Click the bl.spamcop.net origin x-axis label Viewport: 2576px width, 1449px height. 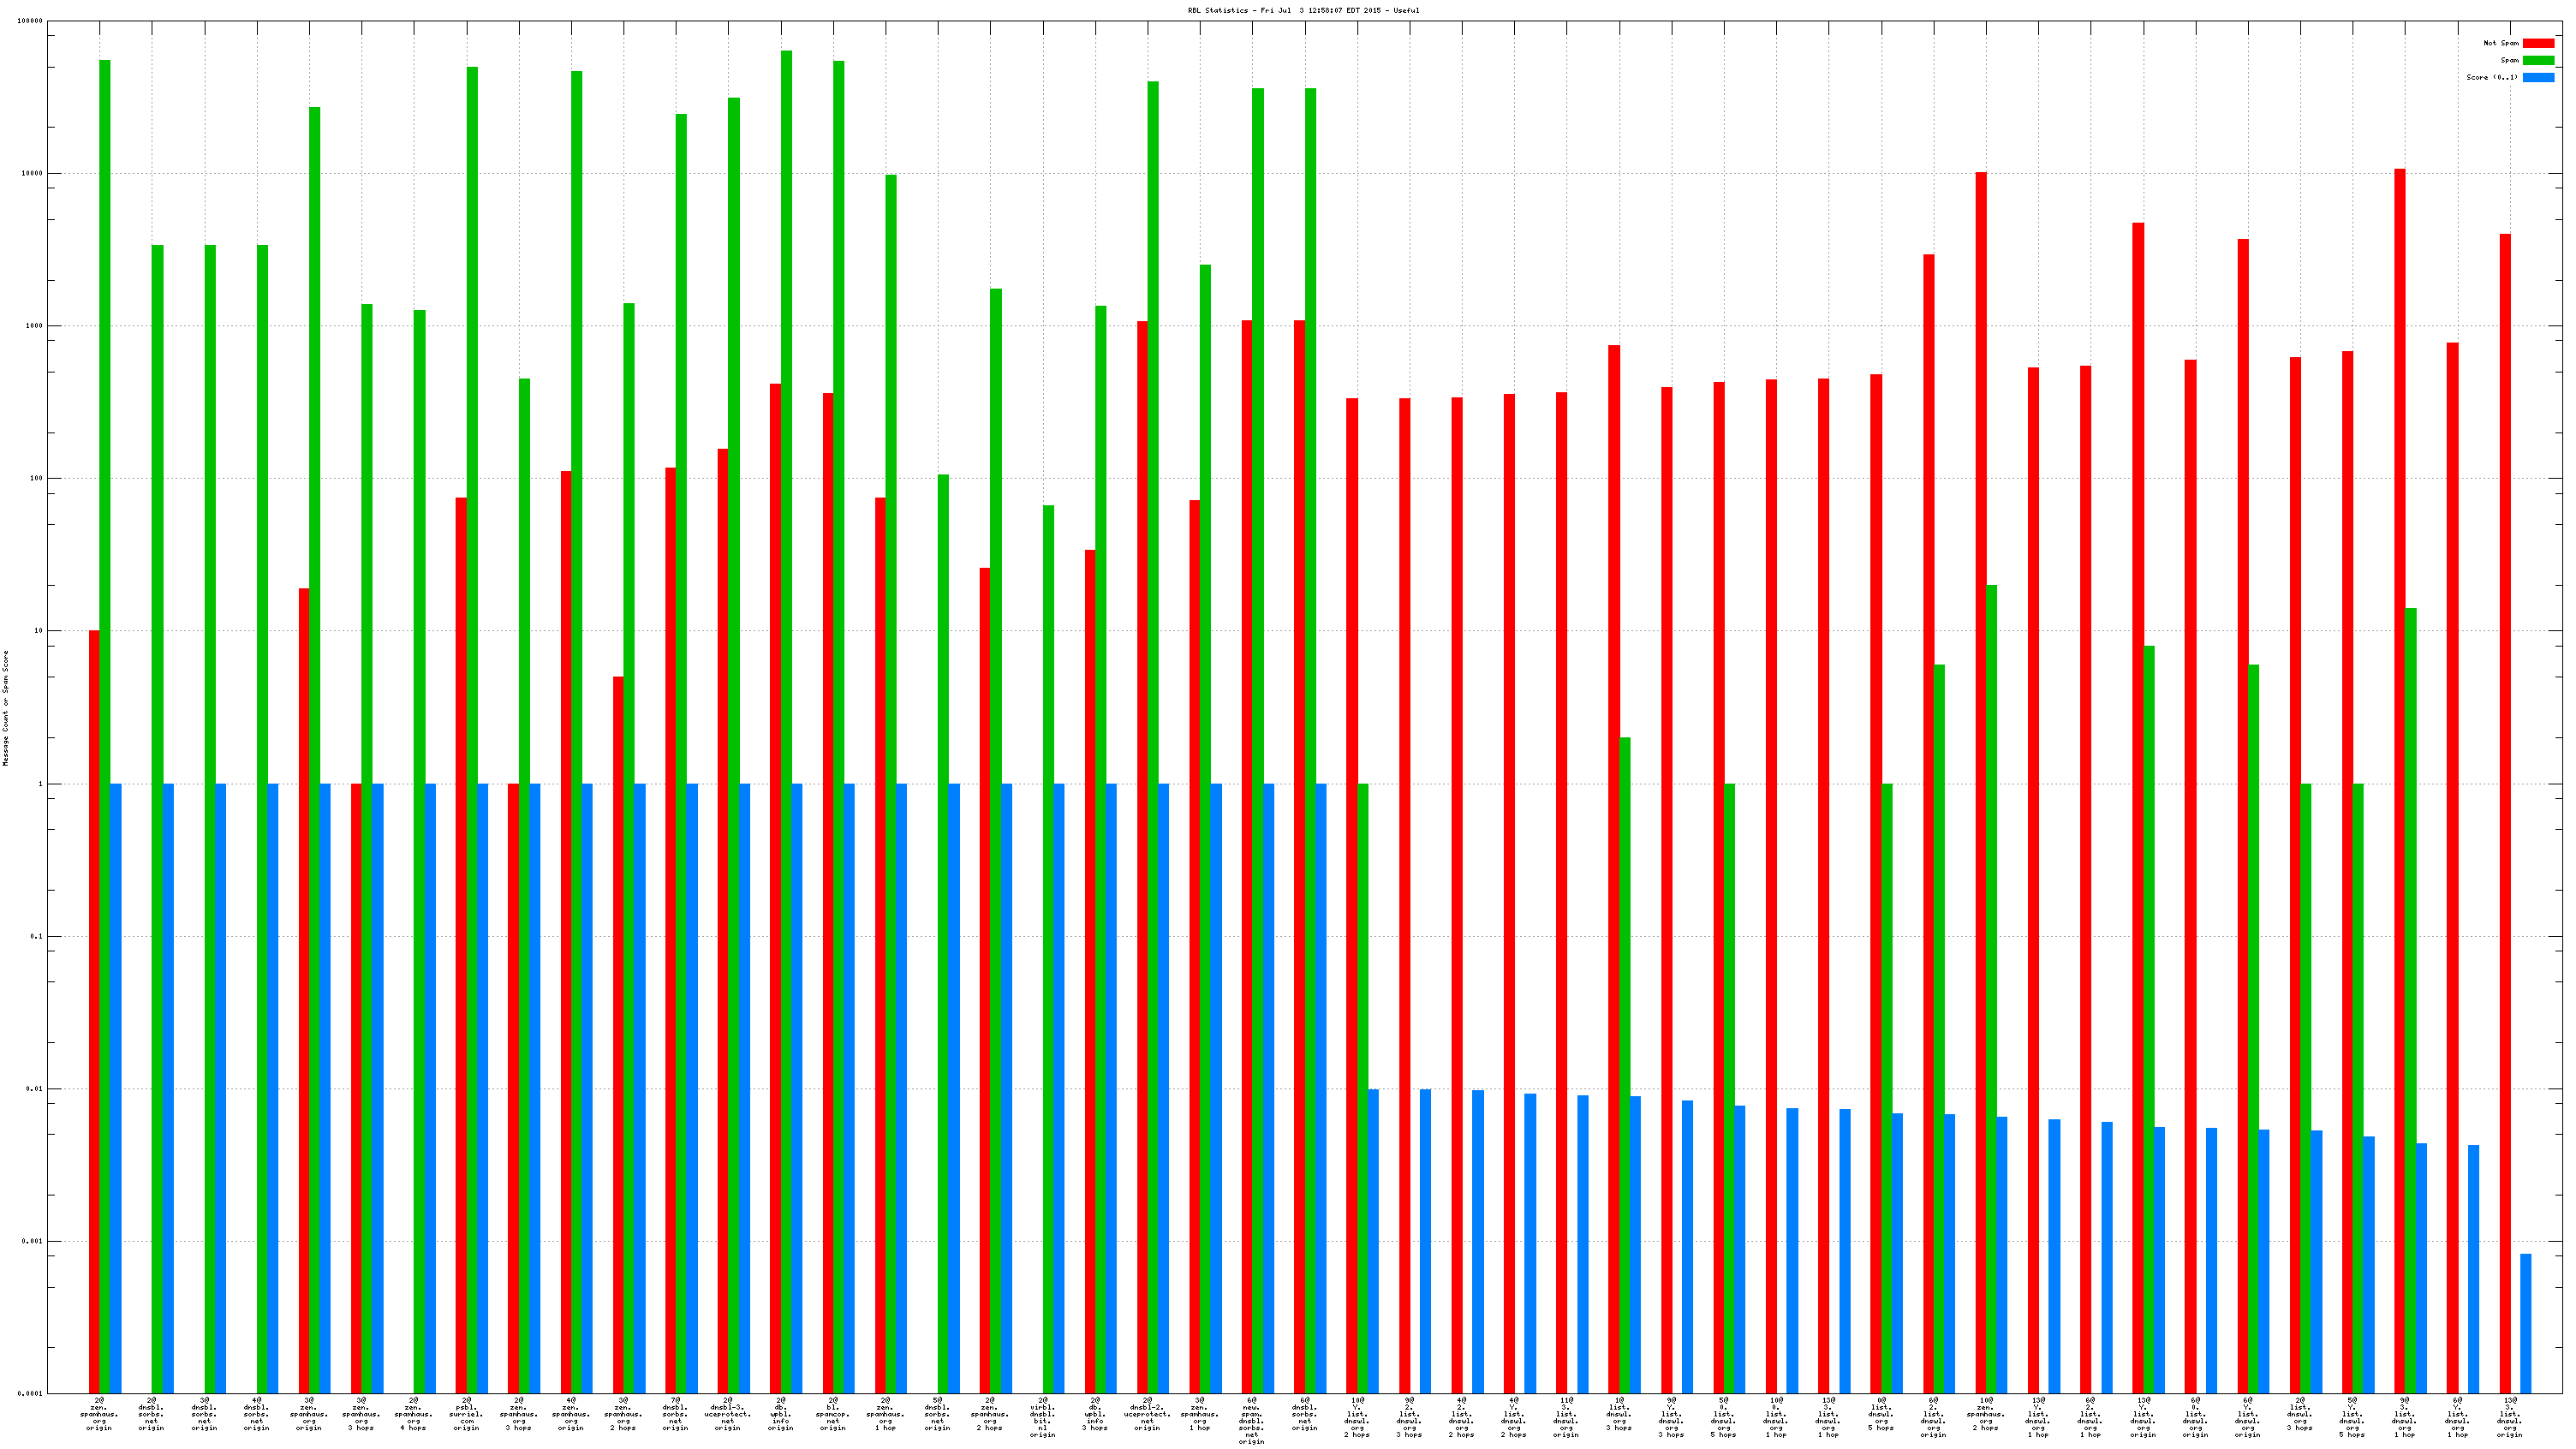pos(833,1414)
